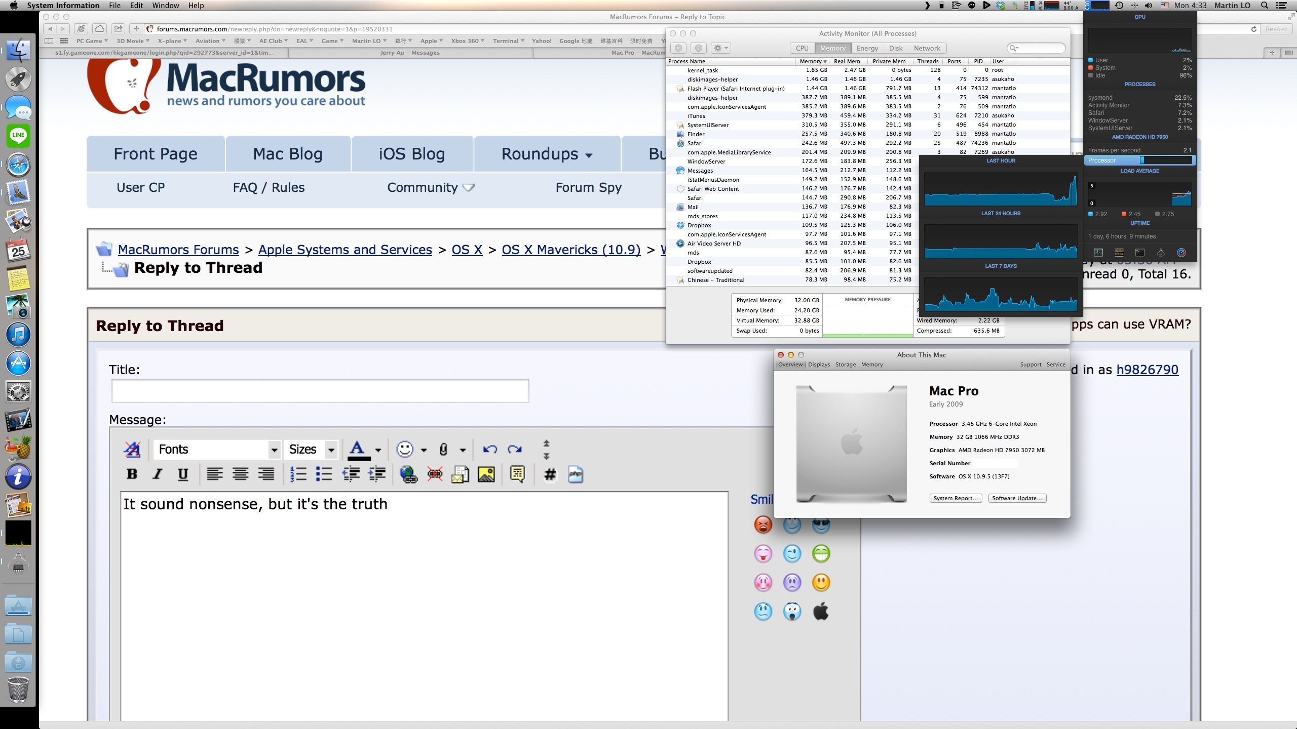The width and height of the screenshot is (1297, 729).
Task: Open the Displays tab in About This Mac
Action: click(x=819, y=364)
